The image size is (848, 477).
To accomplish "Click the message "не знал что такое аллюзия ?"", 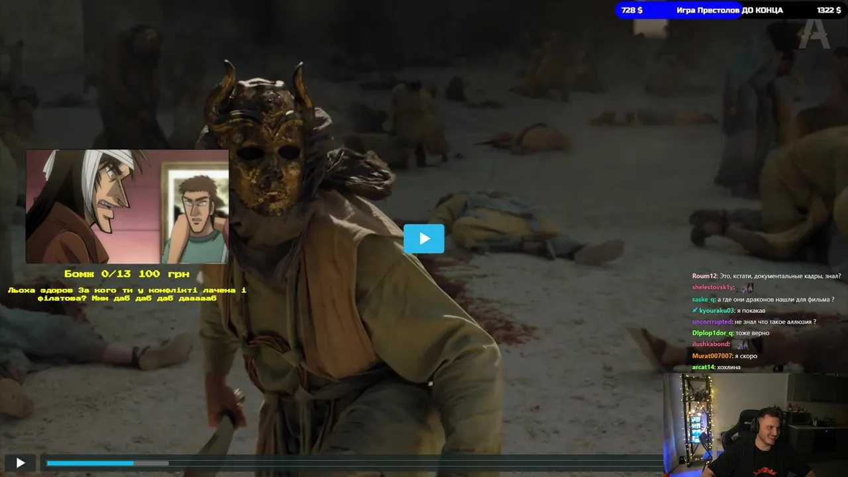I will (775, 321).
